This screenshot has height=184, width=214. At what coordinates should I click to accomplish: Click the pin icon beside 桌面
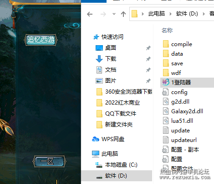pos(148,48)
